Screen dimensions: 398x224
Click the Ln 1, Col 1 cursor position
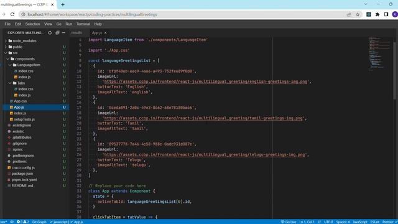click(307, 222)
